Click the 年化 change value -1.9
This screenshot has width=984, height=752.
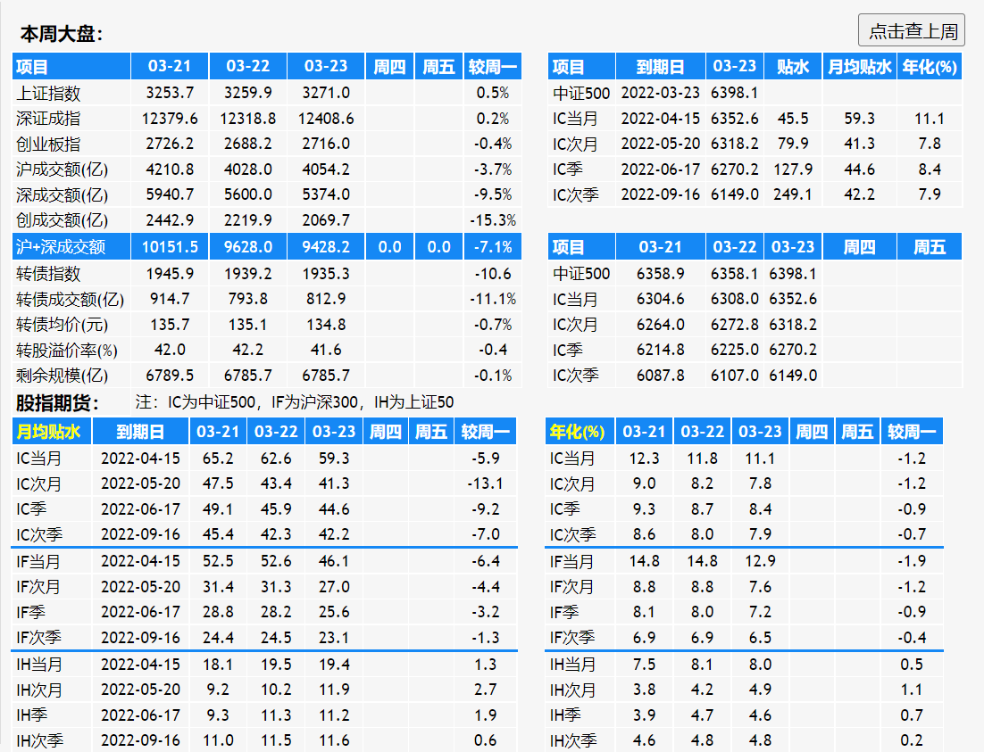(911, 561)
